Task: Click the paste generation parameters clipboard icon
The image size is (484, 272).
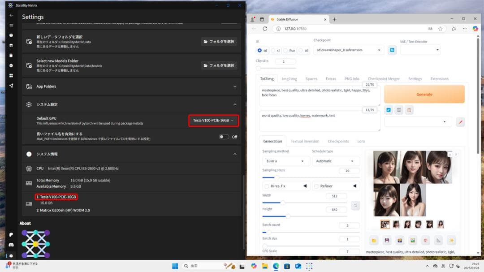Action: (x=409, y=110)
